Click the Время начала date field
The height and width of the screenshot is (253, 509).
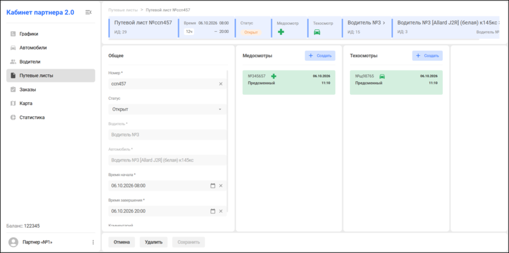pyautogui.click(x=167, y=186)
